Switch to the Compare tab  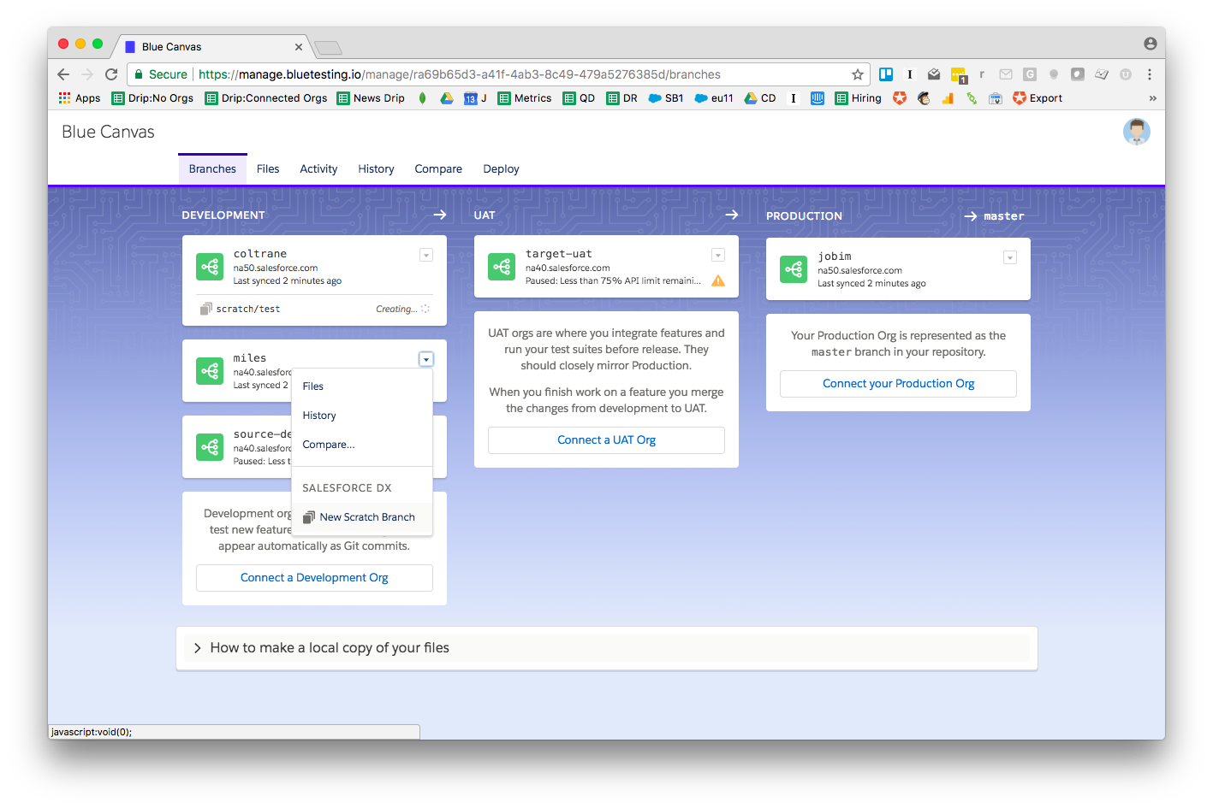(x=438, y=169)
